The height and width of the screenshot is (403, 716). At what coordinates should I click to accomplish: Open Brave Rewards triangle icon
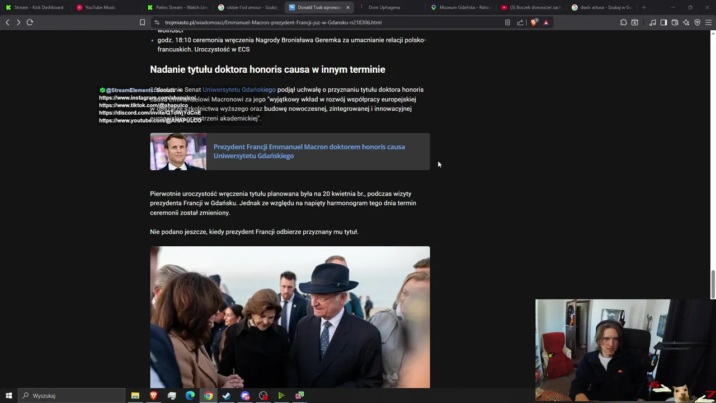tap(546, 22)
